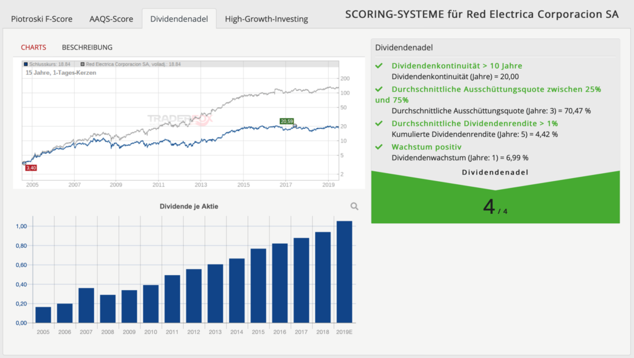The image size is (634, 358).
Task: Click the 2014 dividend bar
Action: [237, 291]
